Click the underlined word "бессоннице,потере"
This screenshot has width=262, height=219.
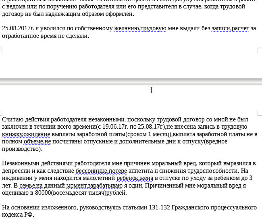click(101, 171)
